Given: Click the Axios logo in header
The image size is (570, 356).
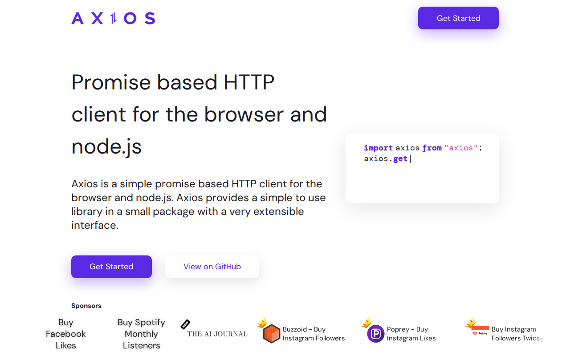Looking at the screenshot, I should 113,18.
